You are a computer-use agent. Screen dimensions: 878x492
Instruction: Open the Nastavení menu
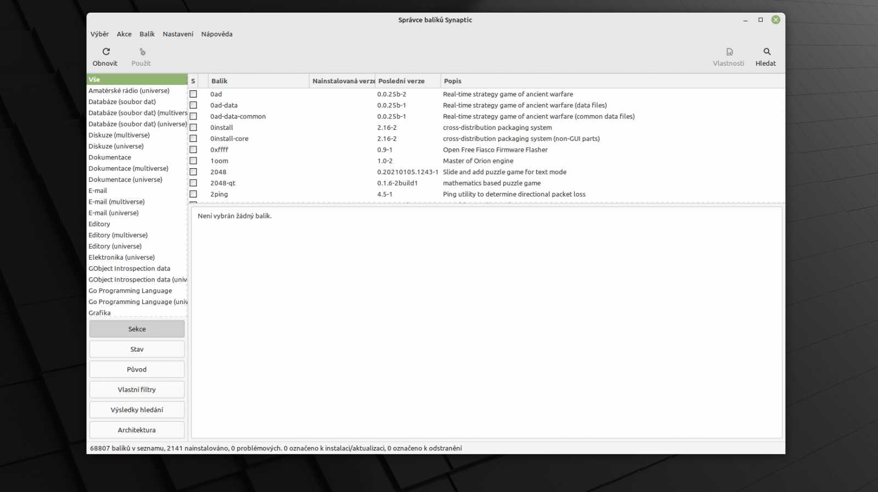click(178, 34)
